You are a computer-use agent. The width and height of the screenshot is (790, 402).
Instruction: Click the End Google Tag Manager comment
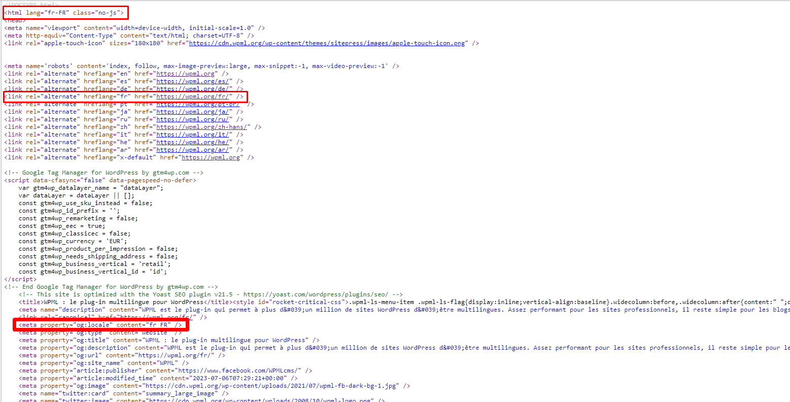(x=111, y=287)
